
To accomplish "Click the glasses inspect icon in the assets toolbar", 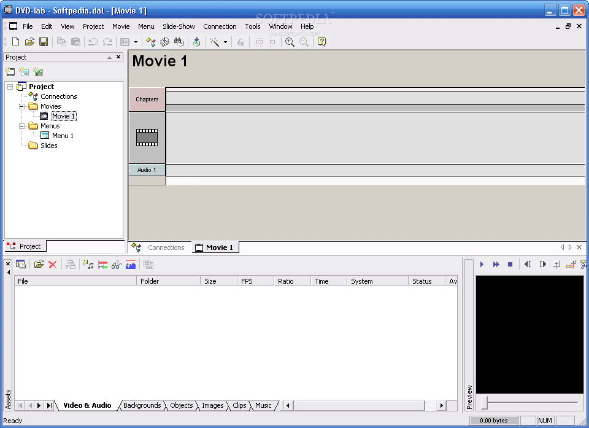I will 117,265.
